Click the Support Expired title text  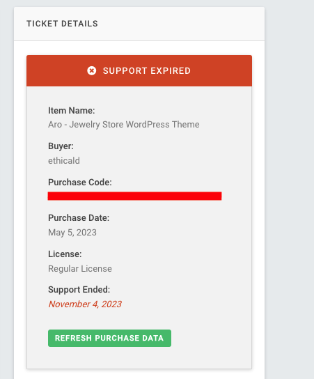tap(147, 71)
